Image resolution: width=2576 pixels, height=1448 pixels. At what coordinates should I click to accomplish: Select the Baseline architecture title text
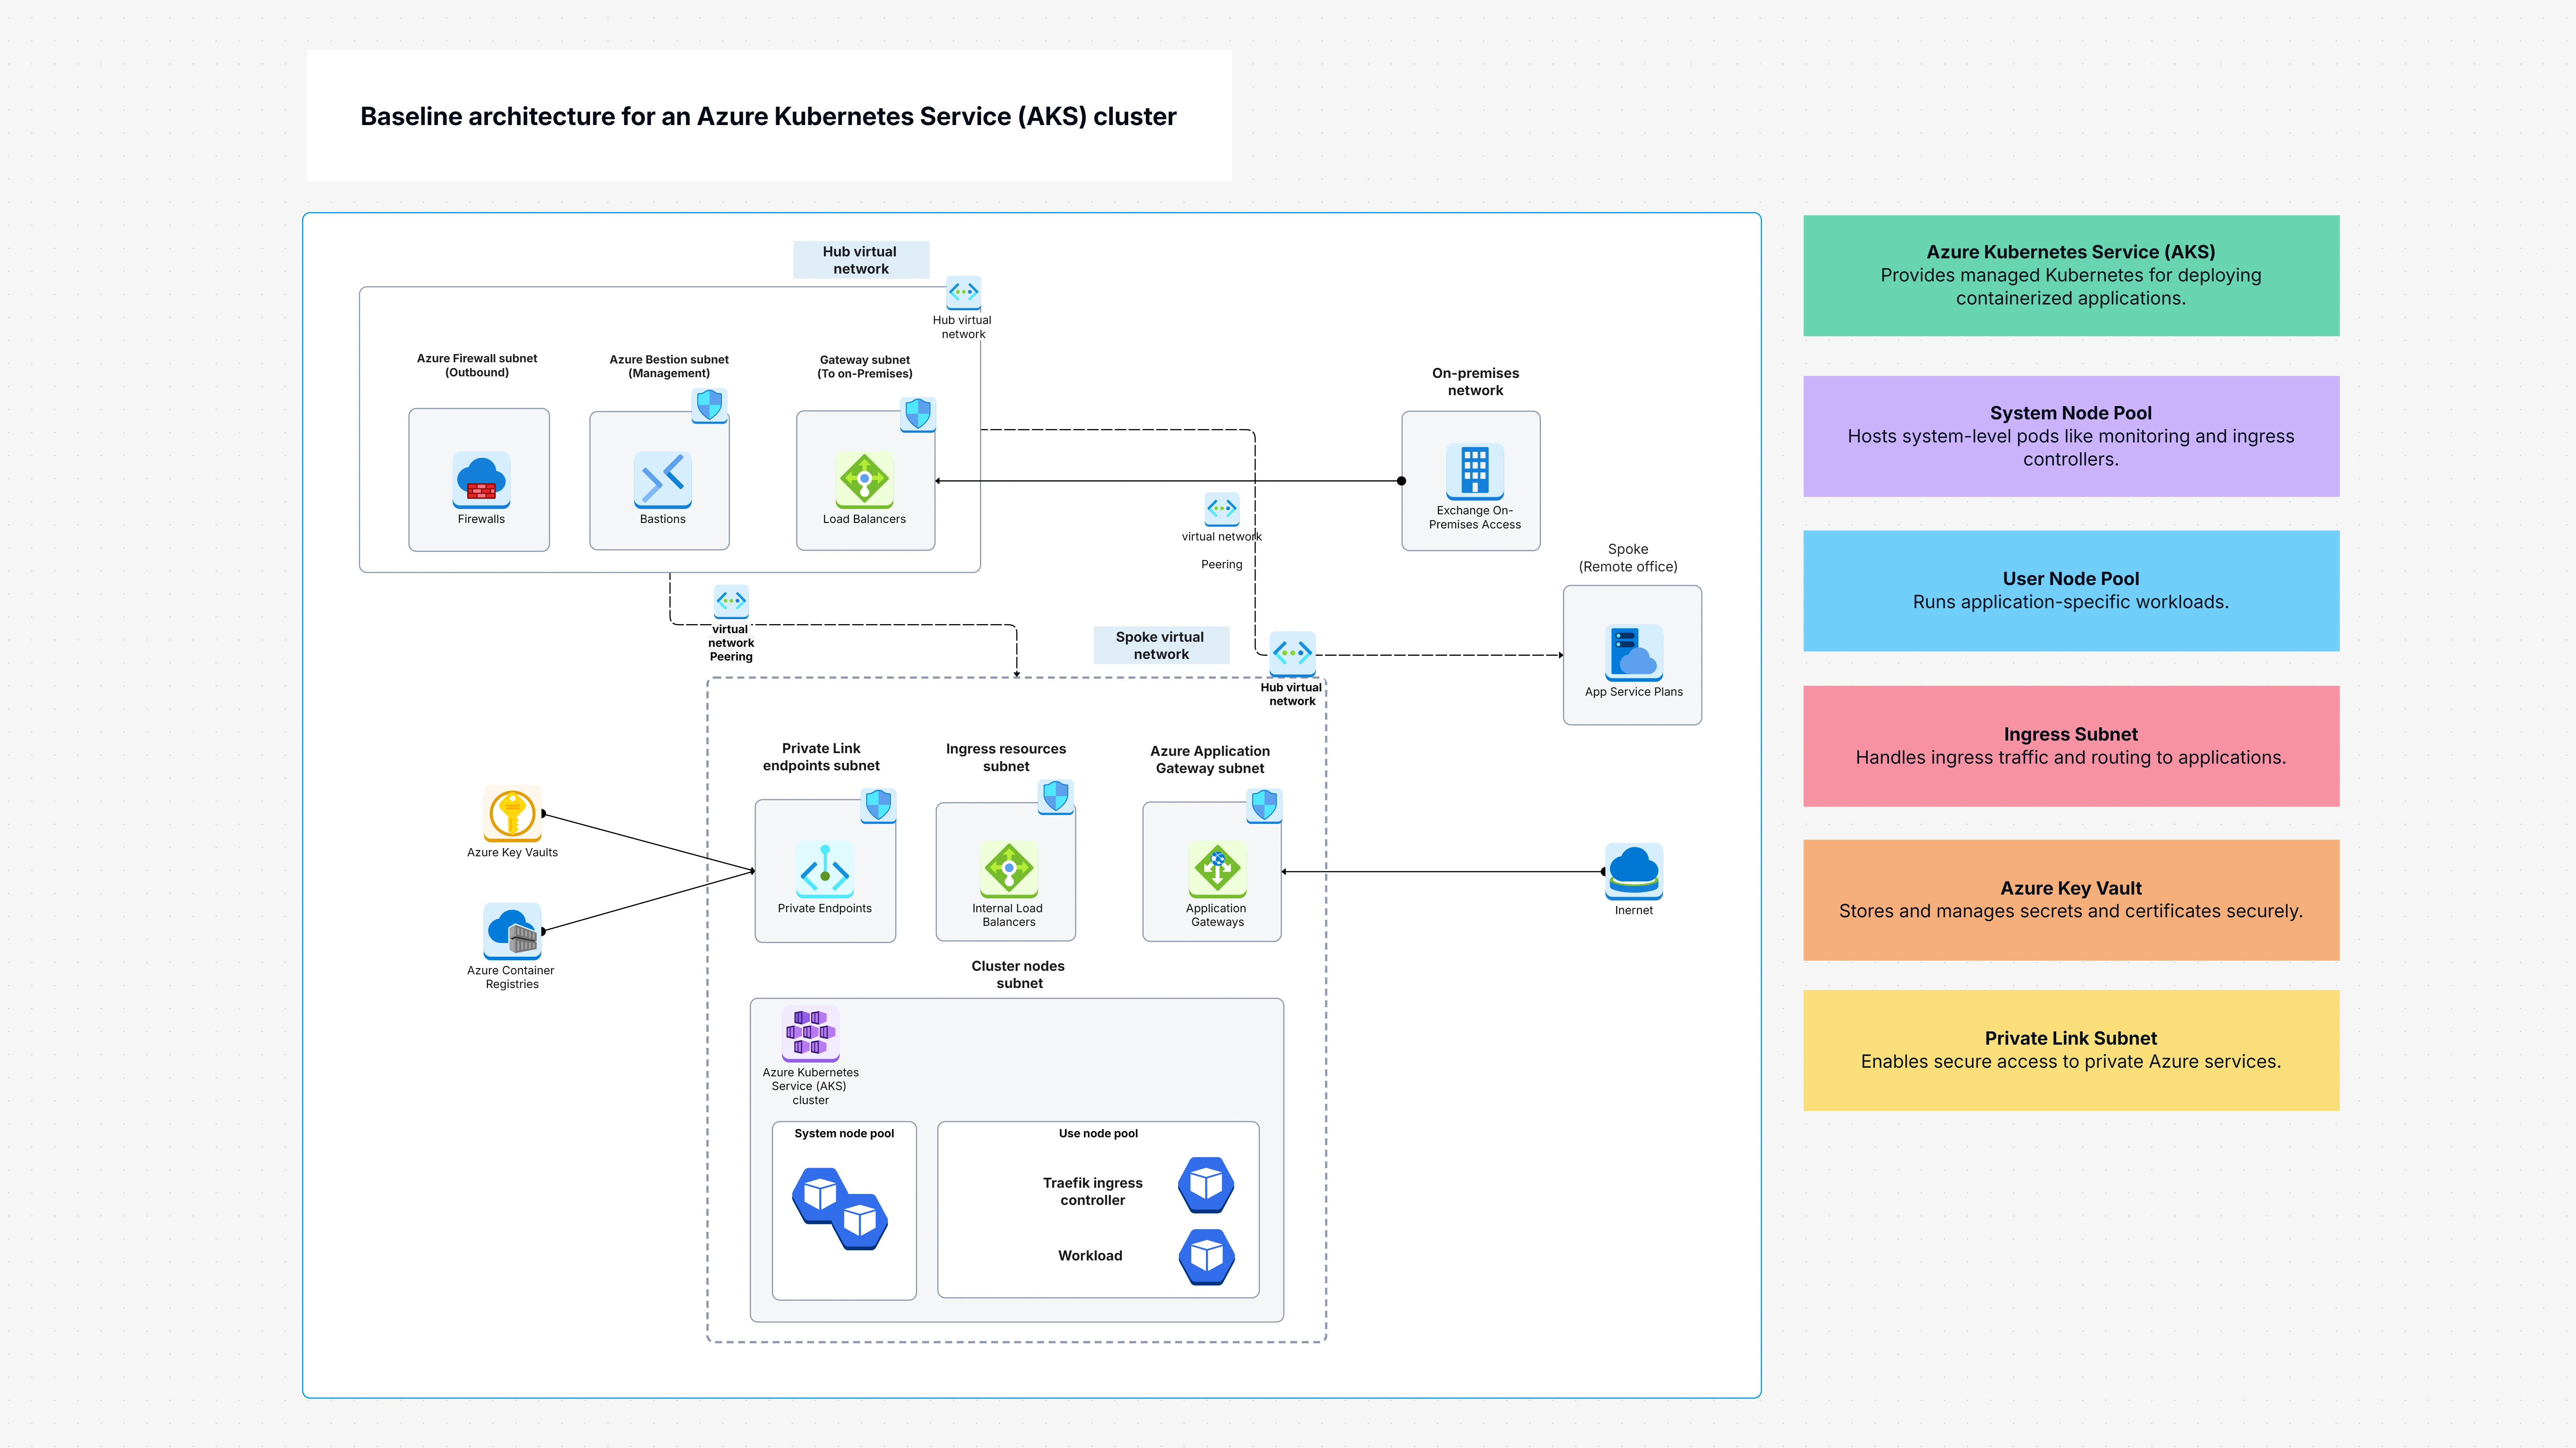pos(768,116)
